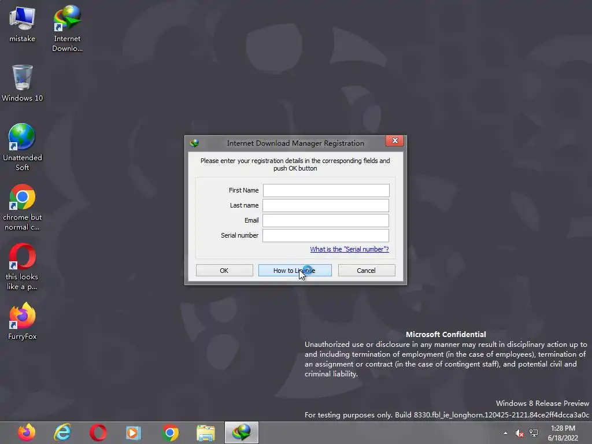Focus the Email field
This screenshot has width=592, height=444.
[x=326, y=220]
